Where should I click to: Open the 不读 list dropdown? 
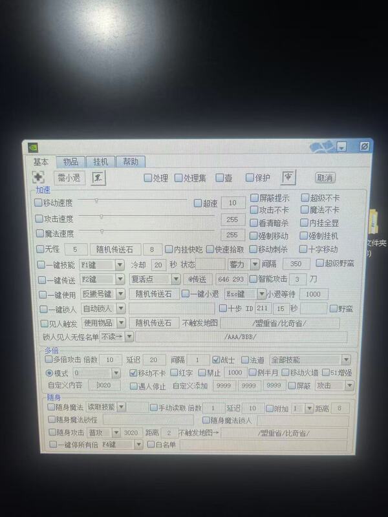(116, 337)
